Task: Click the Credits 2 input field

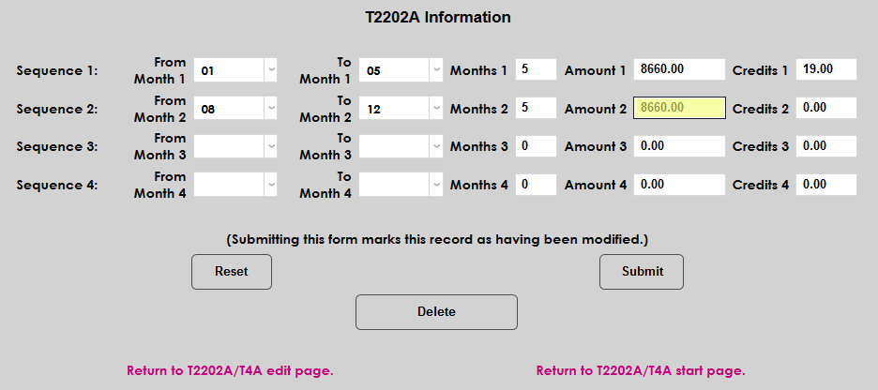Action: (x=826, y=108)
